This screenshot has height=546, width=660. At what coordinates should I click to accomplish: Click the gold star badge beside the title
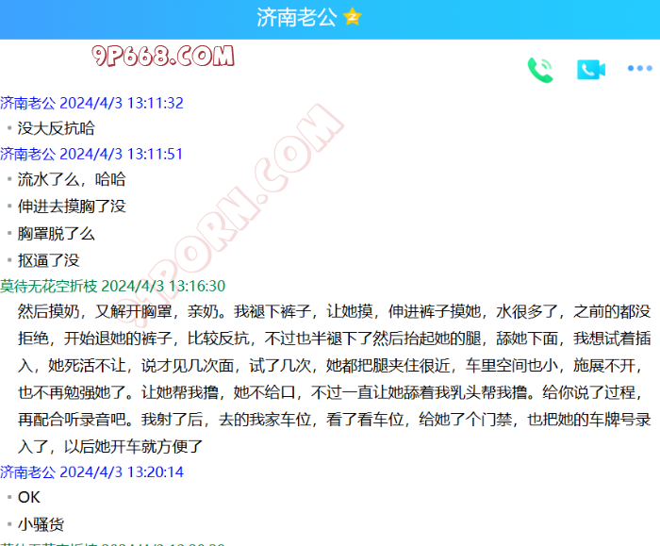[353, 18]
